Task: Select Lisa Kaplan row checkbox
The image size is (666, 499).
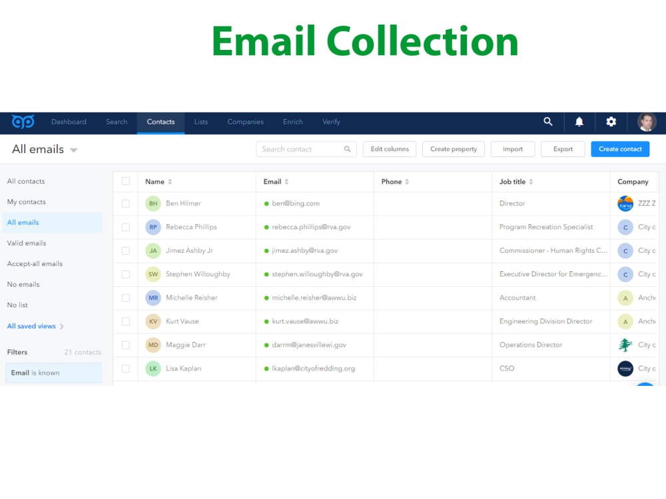Action: pyautogui.click(x=126, y=369)
